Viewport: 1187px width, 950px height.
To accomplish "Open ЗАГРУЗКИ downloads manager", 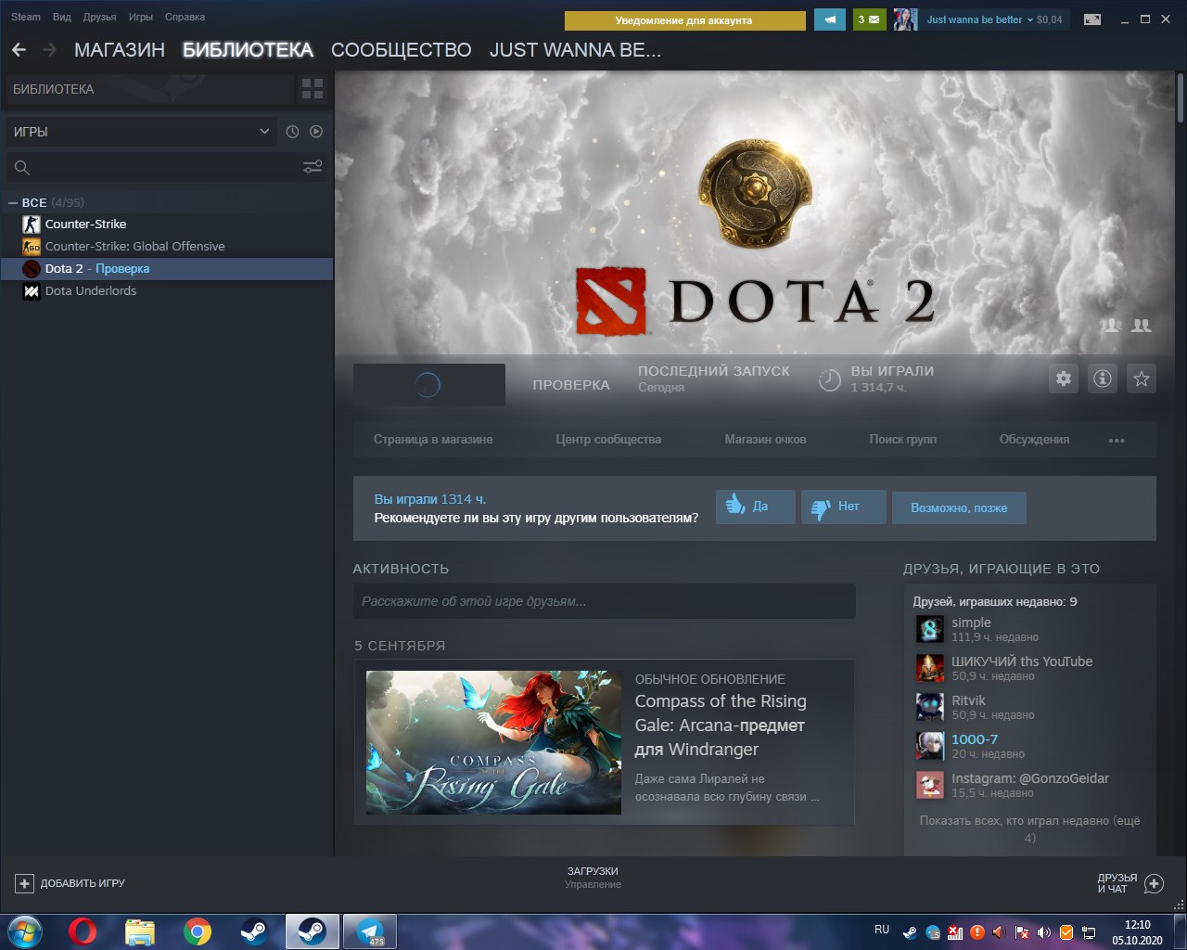I will pyautogui.click(x=593, y=877).
